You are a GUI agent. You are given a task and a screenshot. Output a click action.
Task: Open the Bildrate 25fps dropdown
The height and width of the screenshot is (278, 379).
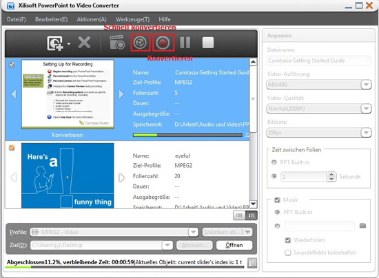coord(319,133)
